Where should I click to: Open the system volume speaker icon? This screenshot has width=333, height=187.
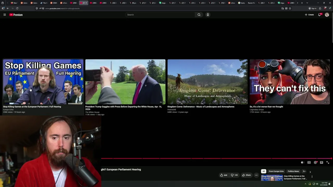[x=317, y=184]
